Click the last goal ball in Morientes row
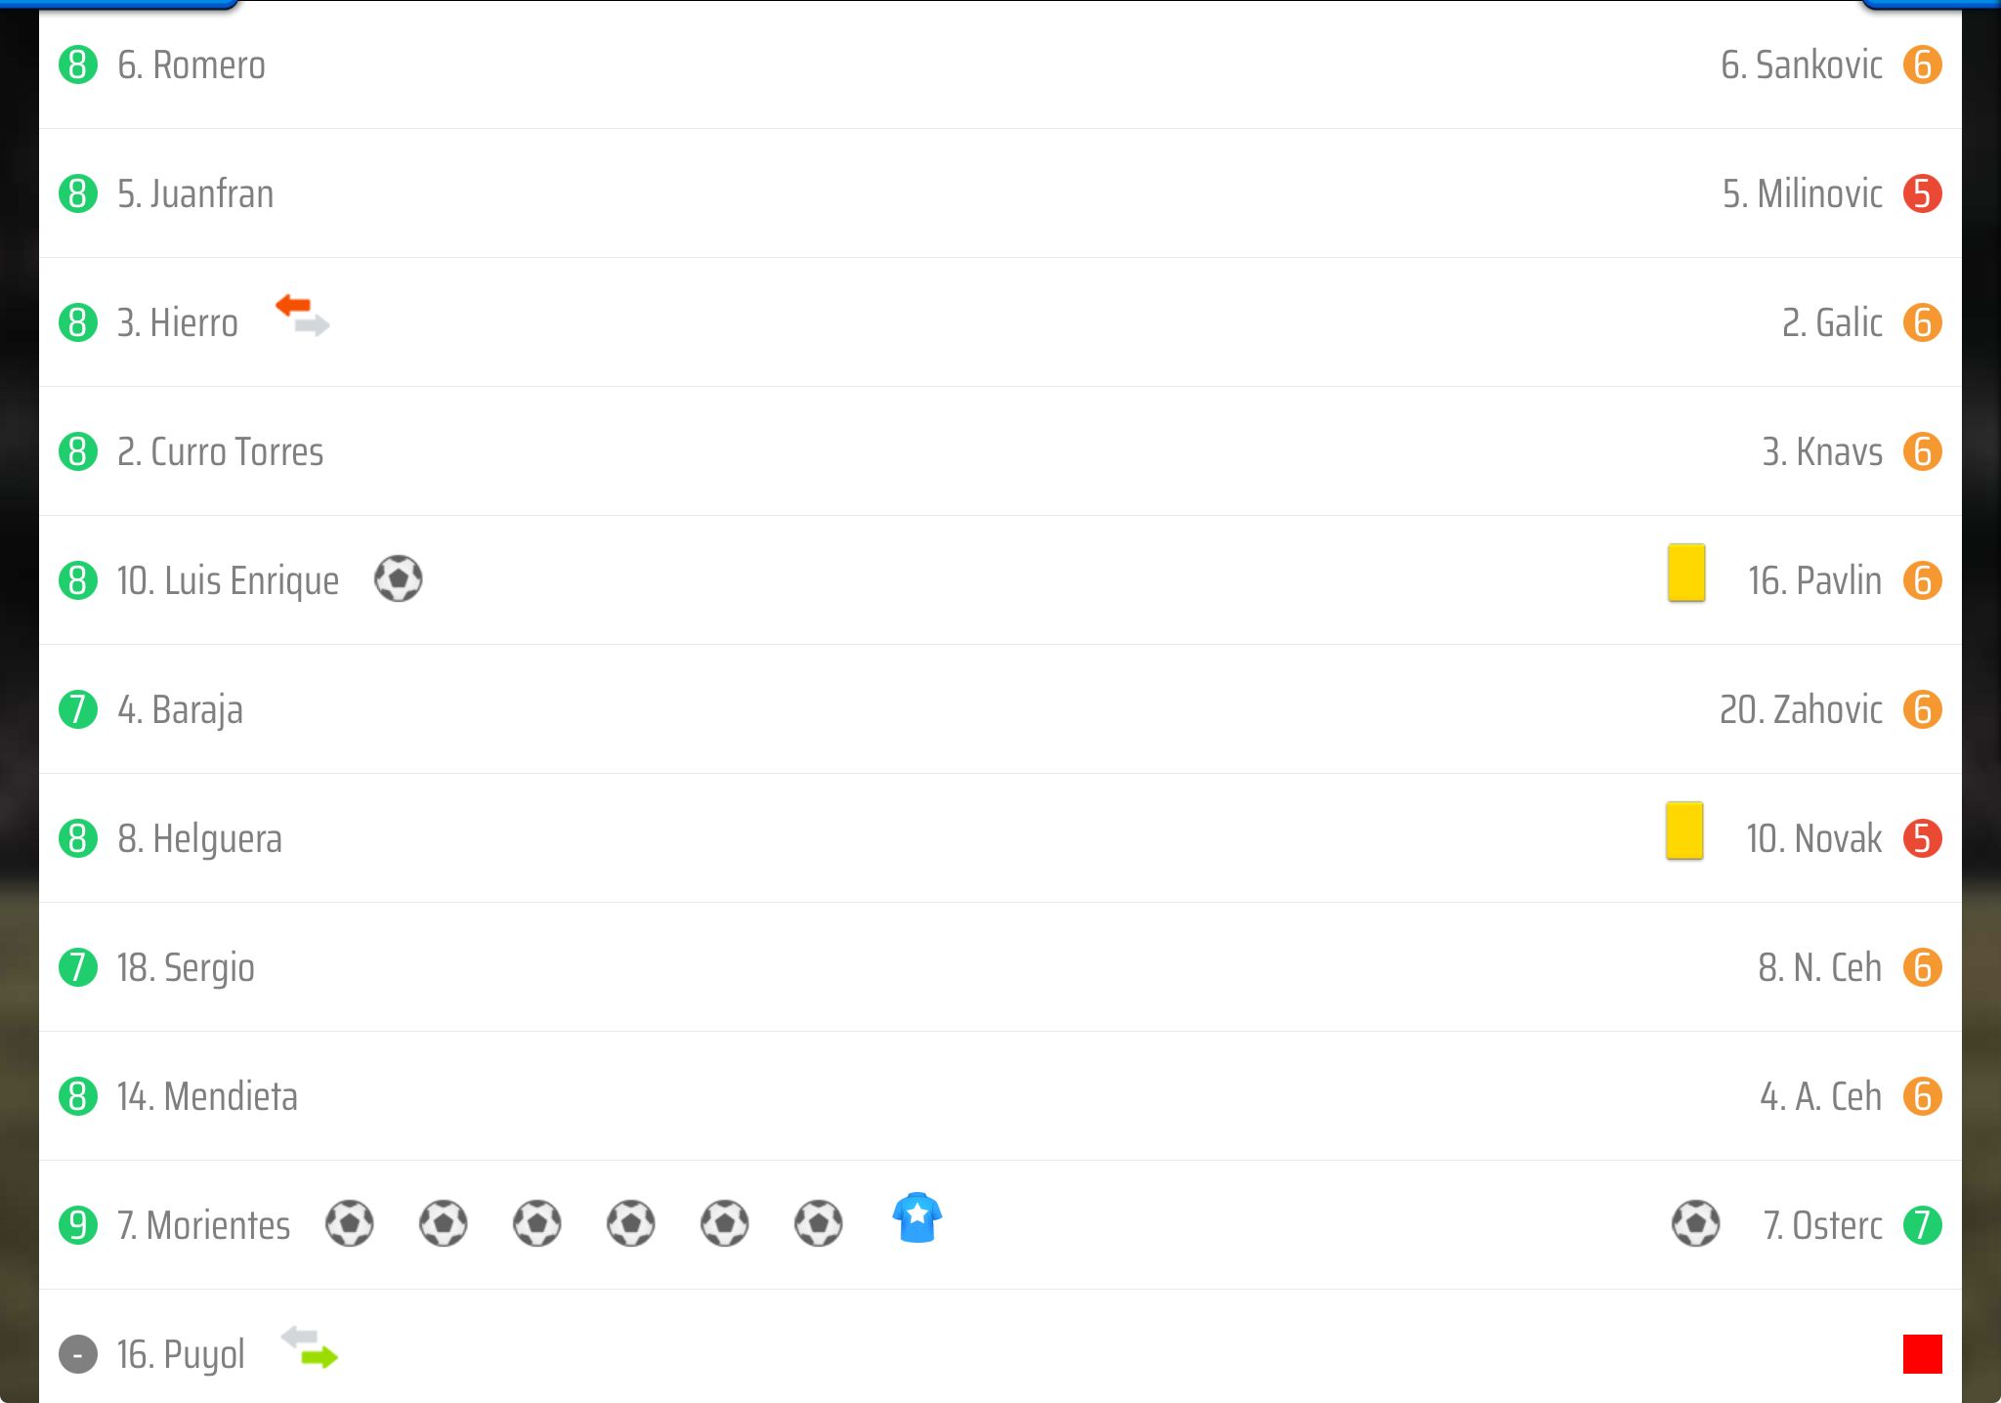The height and width of the screenshot is (1403, 2001). pos(819,1223)
